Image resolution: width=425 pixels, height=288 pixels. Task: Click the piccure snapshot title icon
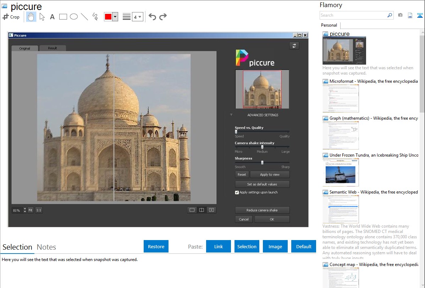point(325,34)
